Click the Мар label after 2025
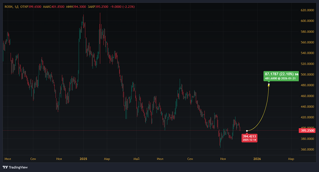This screenshot has width=319, height=172. pyautogui.click(x=107, y=159)
